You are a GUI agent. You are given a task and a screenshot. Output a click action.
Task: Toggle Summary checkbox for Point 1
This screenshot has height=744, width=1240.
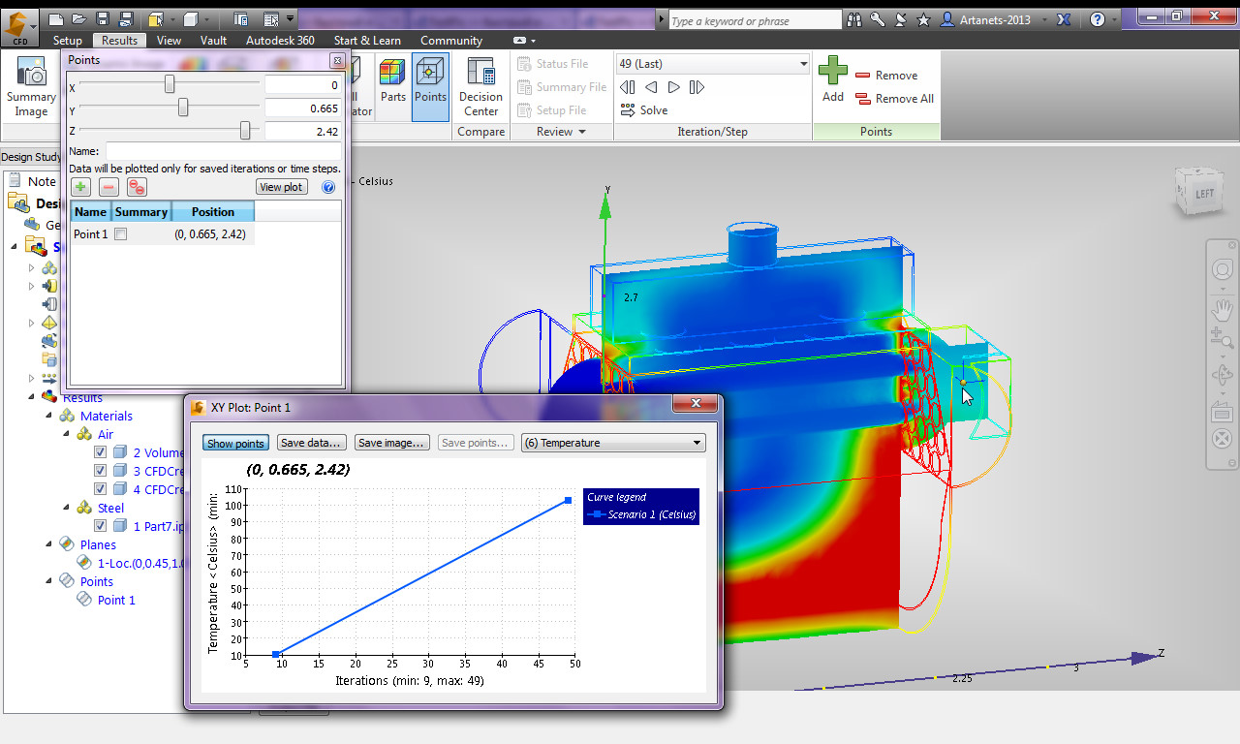[120, 234]
